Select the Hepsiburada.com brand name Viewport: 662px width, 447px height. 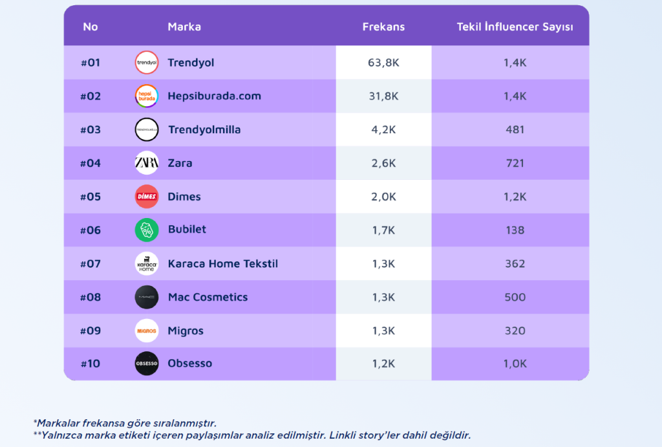click(x=214, y=96)
